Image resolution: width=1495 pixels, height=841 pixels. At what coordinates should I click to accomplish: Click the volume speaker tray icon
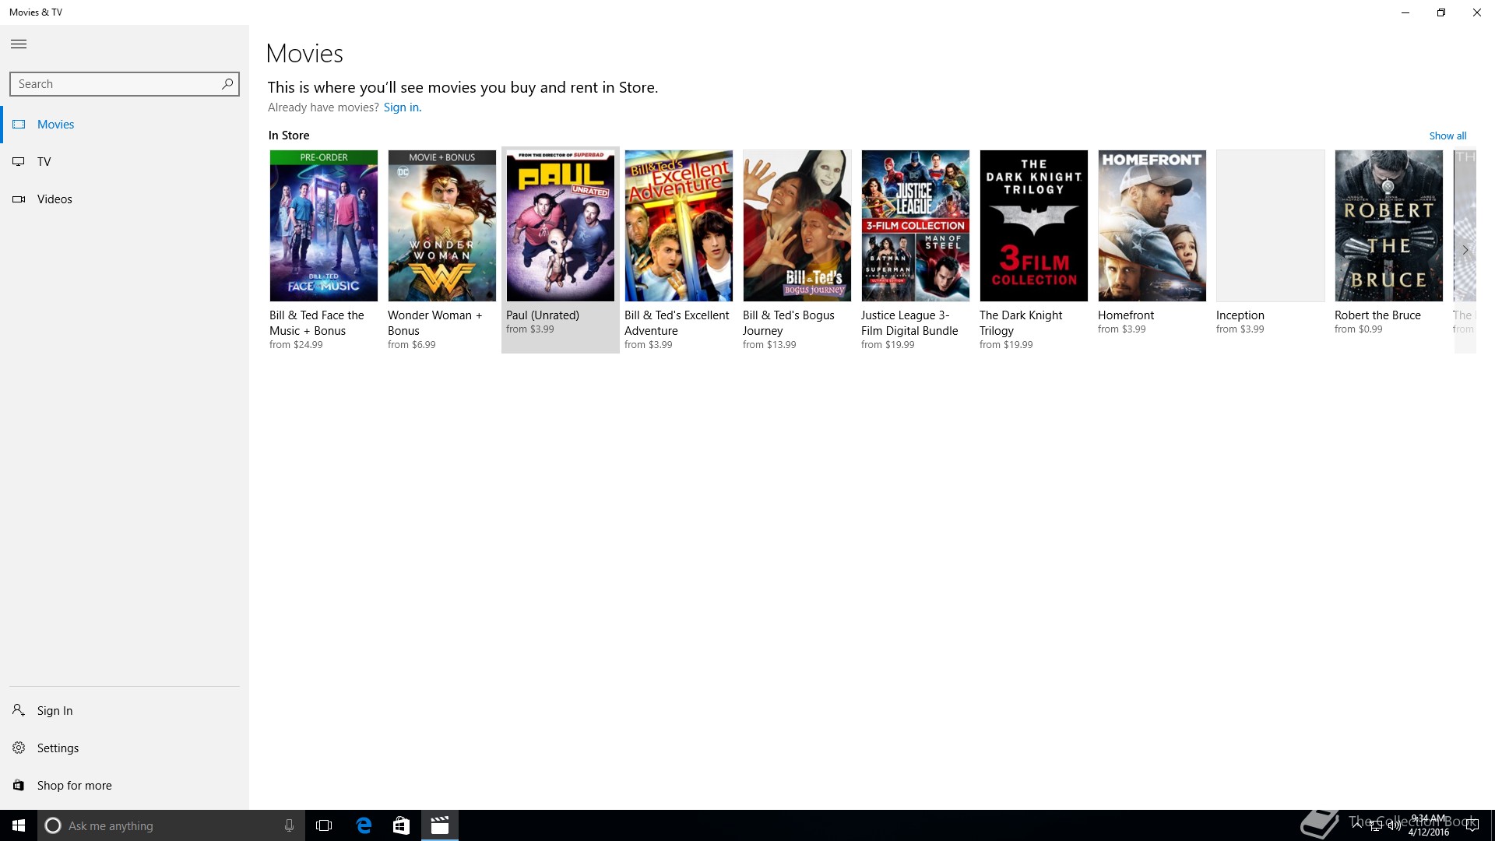click(1395, 826)
